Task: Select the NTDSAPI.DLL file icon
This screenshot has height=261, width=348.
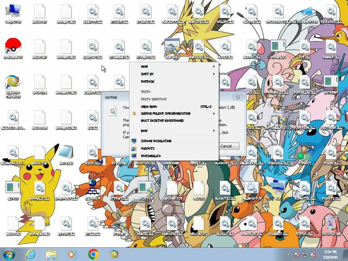Action: click(x=119, y=14)
